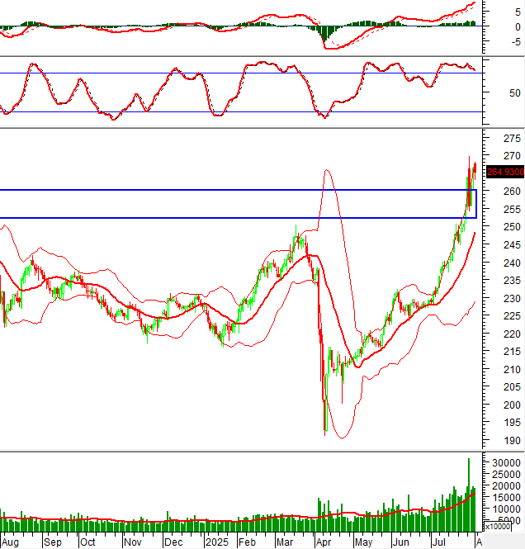525x549 pixels.
Task: Click the 260 price axis label
Action: click(x=512, y=192)
